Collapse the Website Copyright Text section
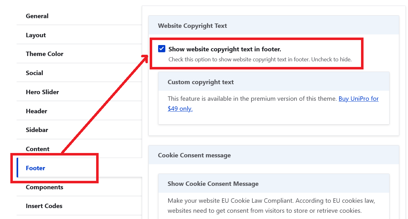Screen dimensions: 408x219 (192, 26)
